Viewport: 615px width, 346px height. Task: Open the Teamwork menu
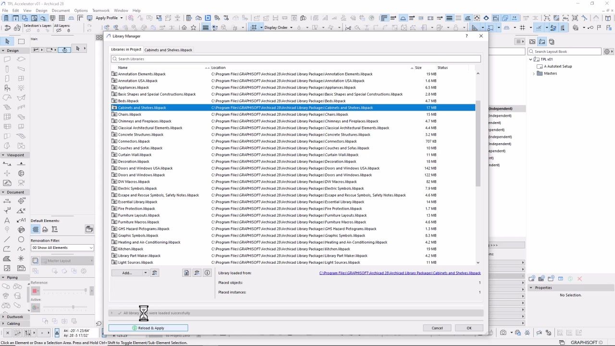point(101,11)
